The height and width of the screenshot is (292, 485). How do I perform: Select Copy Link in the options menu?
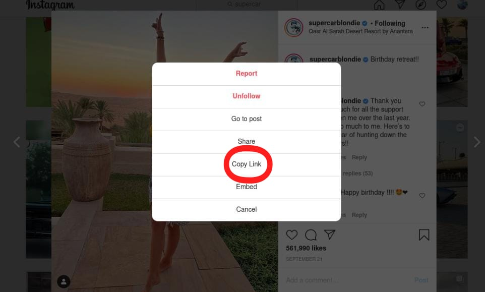[247, 164]
